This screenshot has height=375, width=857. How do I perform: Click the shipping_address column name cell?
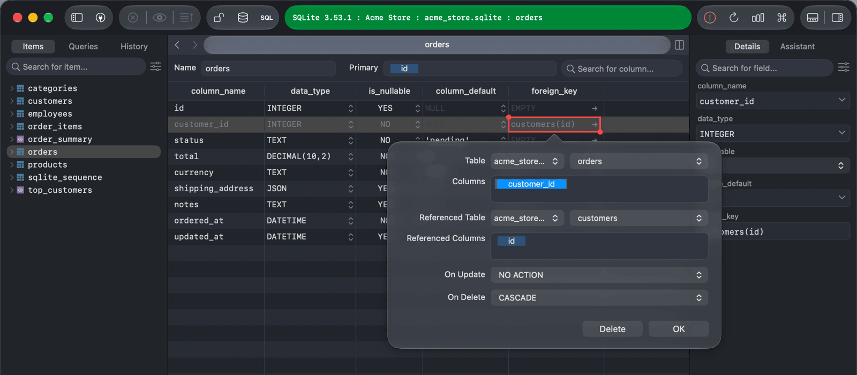tap(216, 189)
